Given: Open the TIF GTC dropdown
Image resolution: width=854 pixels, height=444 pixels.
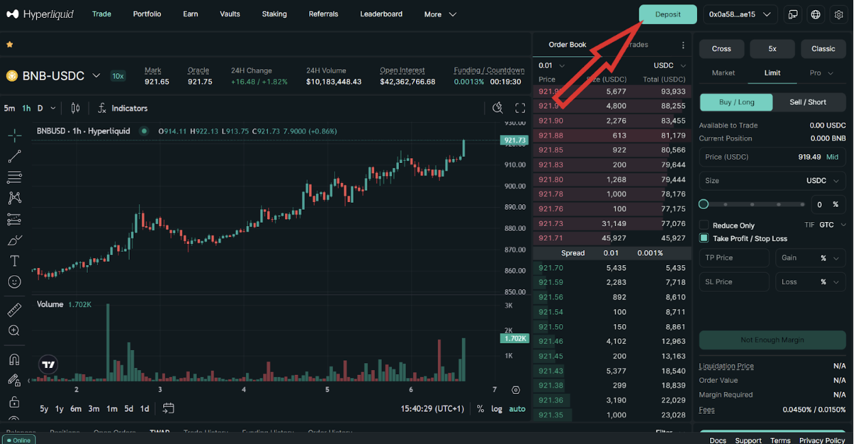Looking at the screenshot, I should click(x=833, y=225).
